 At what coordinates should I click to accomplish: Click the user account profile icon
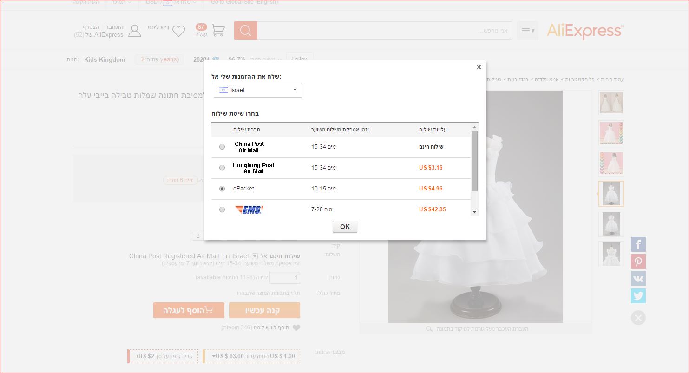tap(134, 31)
